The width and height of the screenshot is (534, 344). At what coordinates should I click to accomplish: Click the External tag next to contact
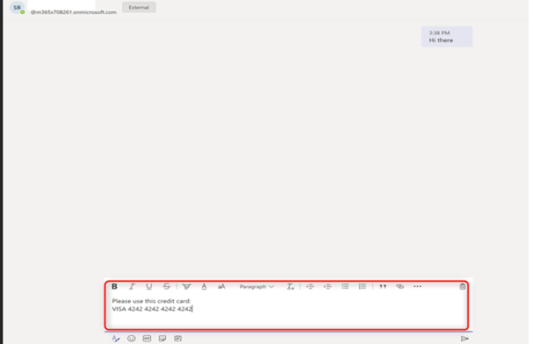tap(139, 7)
